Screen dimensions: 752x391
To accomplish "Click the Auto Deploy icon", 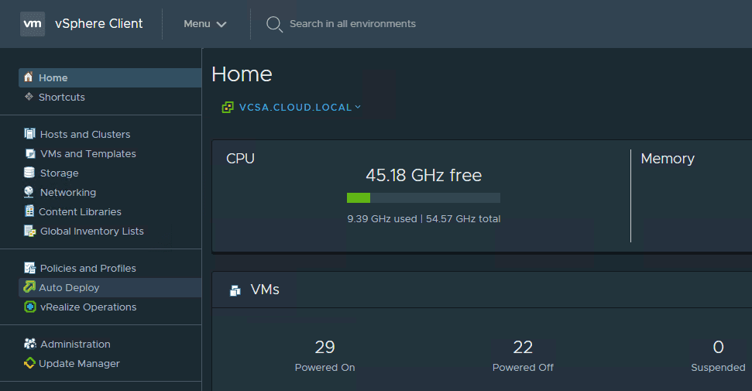I will [x=29, y=287].
